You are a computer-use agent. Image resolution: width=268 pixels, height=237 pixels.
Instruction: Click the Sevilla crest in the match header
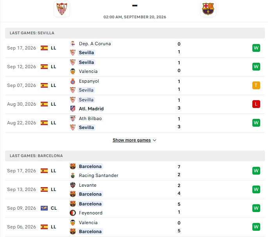click(62, 9)
